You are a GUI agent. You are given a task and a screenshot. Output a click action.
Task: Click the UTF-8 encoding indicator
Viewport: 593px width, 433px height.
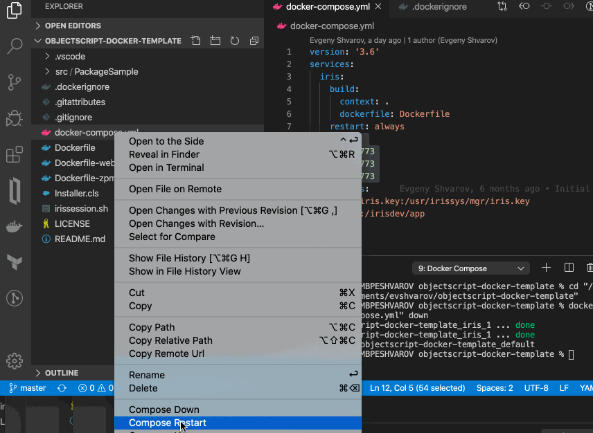(536, 388)
